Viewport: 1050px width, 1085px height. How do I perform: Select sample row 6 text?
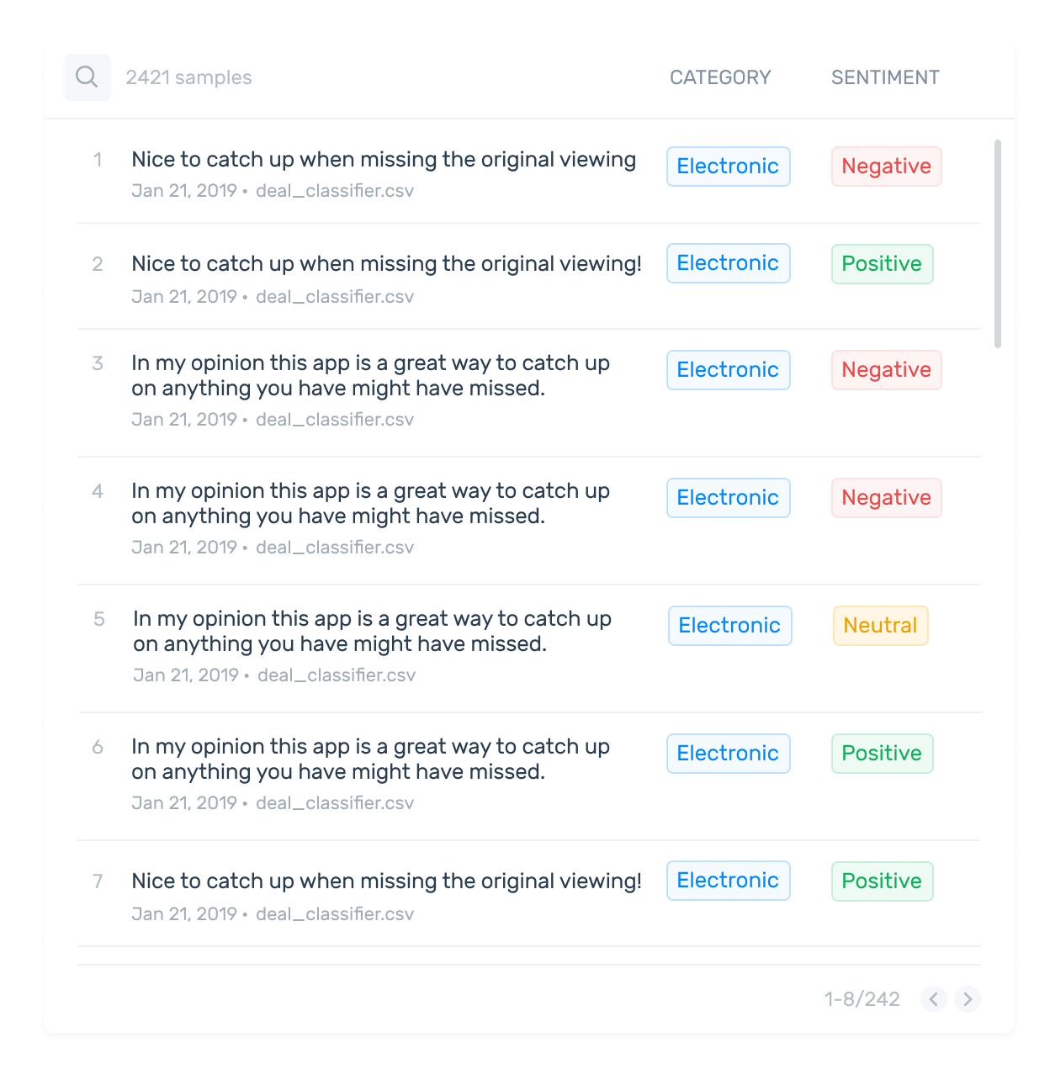(x=370, y=759)
